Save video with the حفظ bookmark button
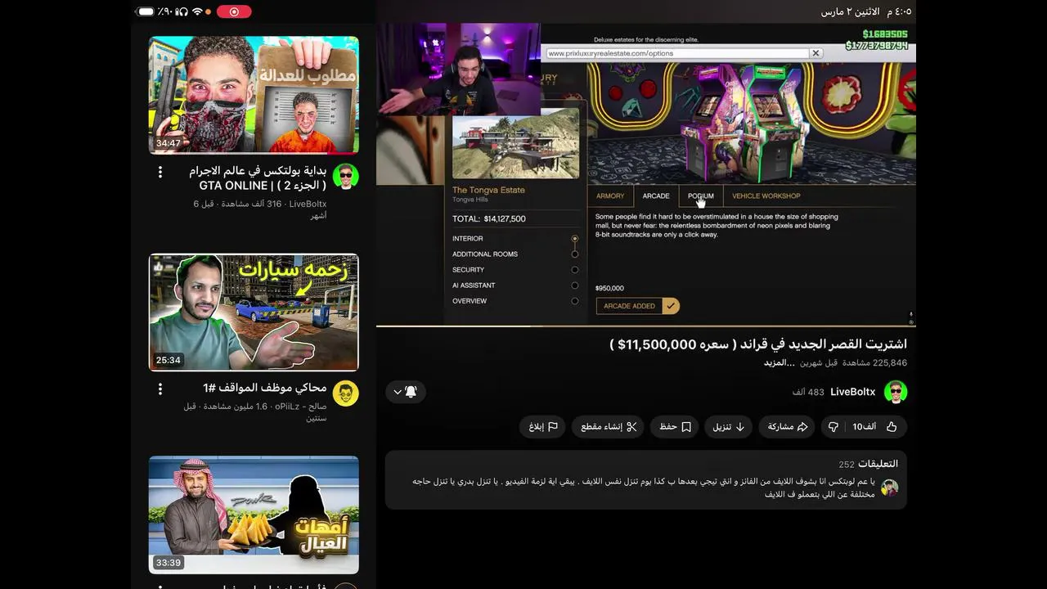The image size is (1047, 589). 675,427
